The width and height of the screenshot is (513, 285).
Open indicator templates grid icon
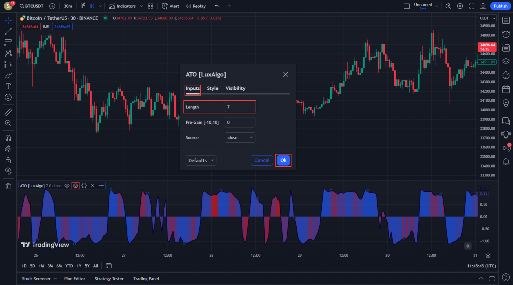(150, 6)
